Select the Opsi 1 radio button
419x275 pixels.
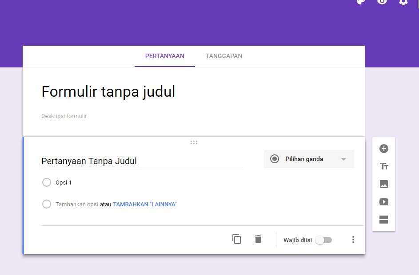coord(47,182)
